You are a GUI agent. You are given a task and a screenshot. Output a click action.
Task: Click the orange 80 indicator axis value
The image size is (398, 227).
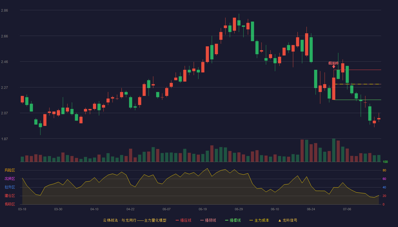[x=384, y=170]
